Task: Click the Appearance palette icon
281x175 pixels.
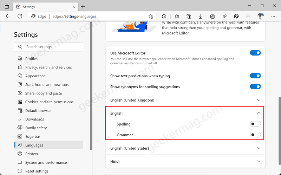Action: pos(20,76)
